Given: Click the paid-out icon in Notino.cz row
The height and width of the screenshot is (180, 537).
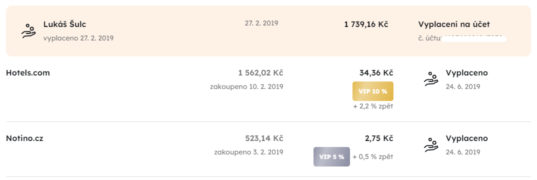Looking at the screenshot, I should click(431, 144).
